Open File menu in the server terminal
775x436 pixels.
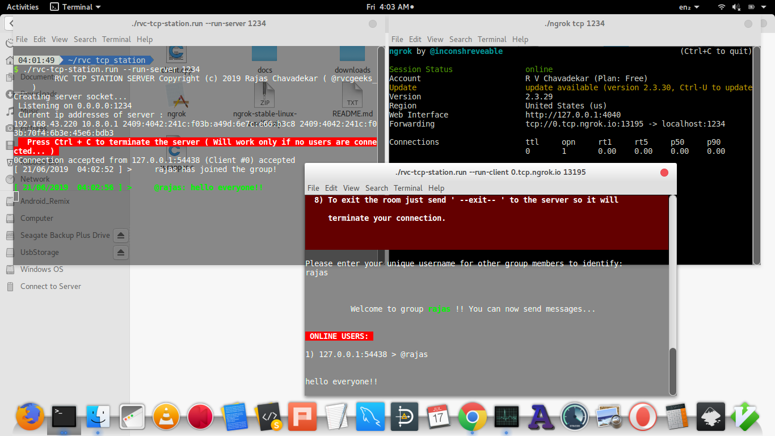tap(22, 39)
